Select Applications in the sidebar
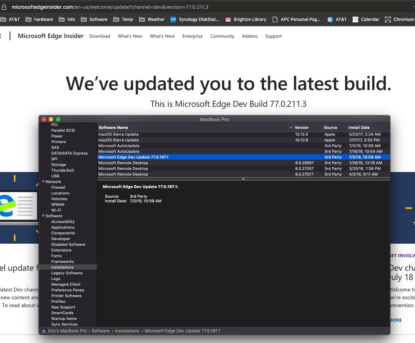The image size is (415, 343). (63, 227)
